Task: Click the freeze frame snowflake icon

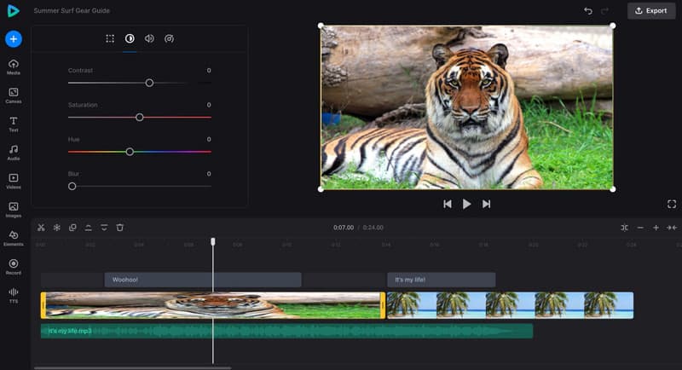Action: [57, 228]
